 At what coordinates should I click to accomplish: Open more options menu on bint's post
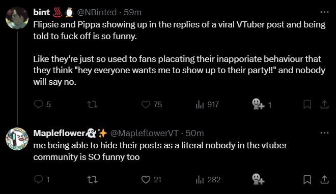pyautogui.click(x=324, y=12)
